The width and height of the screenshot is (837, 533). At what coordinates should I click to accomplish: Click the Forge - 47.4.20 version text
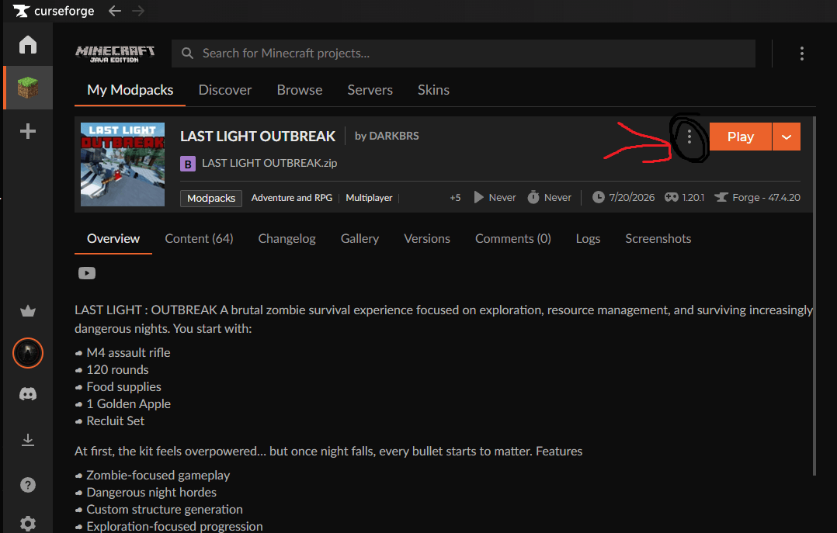point(766,198)
